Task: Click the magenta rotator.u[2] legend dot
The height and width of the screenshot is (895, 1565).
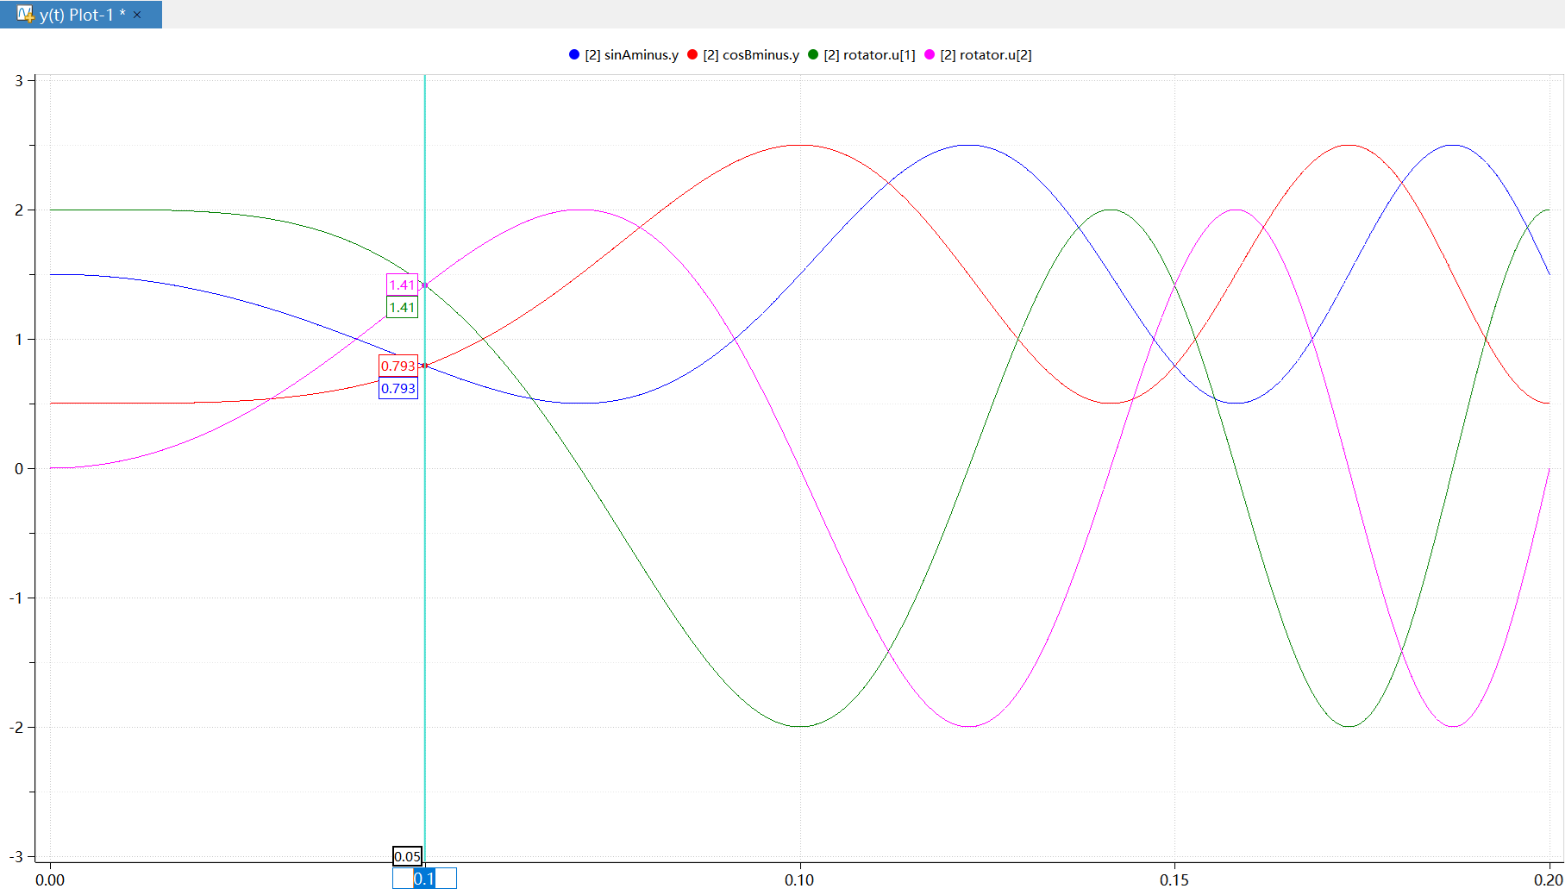Action: click(x=930, y=54)
